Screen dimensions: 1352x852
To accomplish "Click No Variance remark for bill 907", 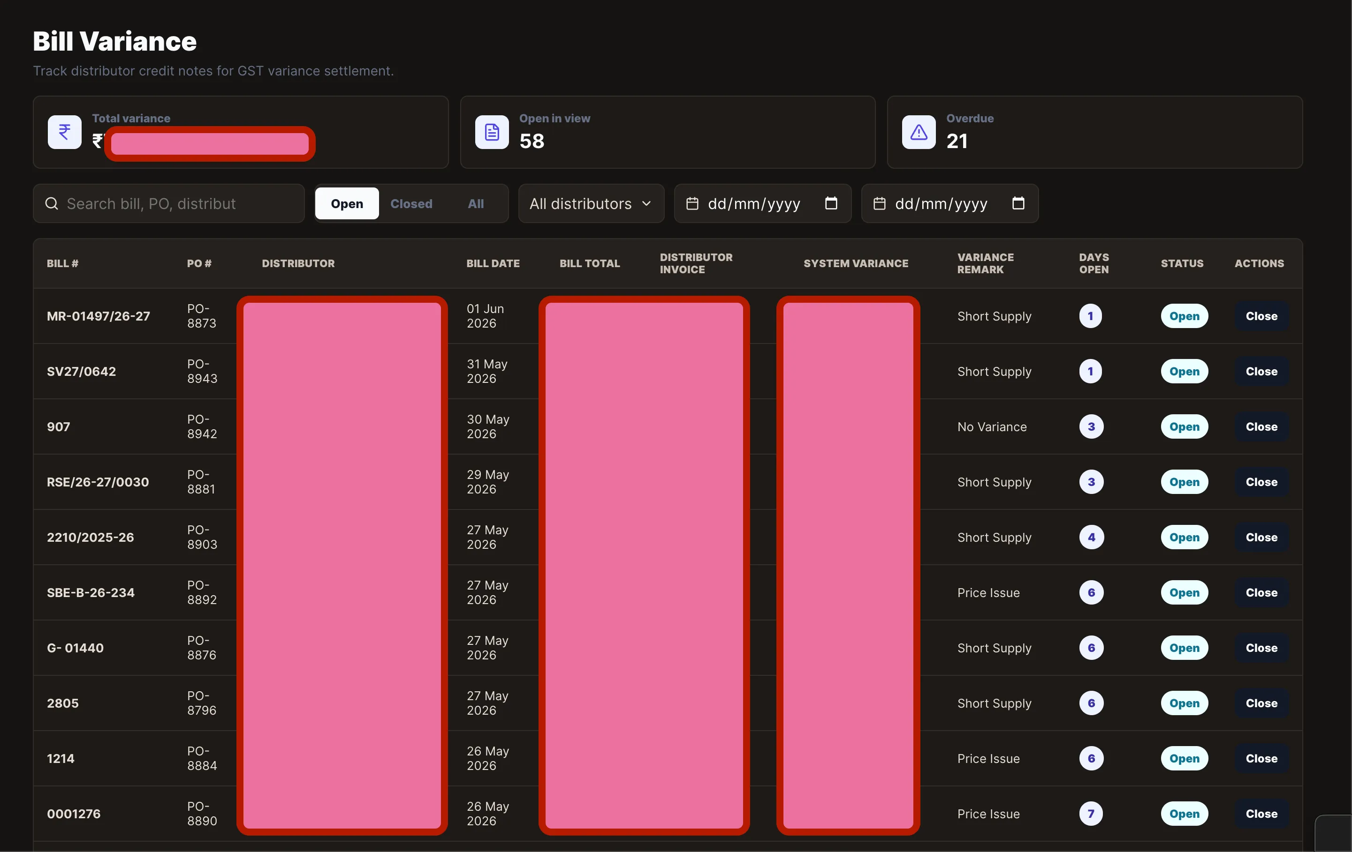I will (x=992, y=427).
